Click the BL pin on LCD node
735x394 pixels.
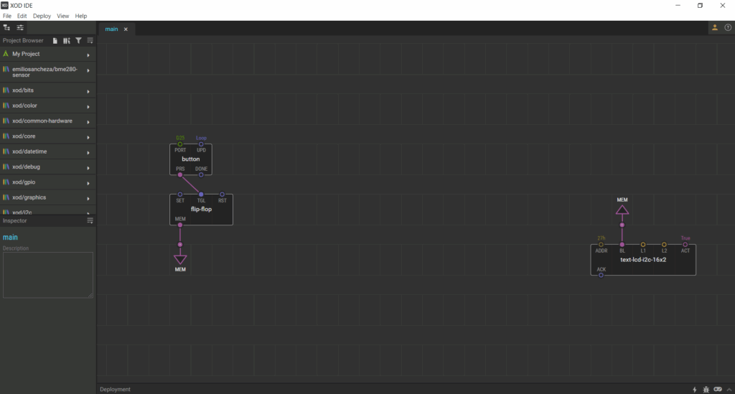[622, 245]
